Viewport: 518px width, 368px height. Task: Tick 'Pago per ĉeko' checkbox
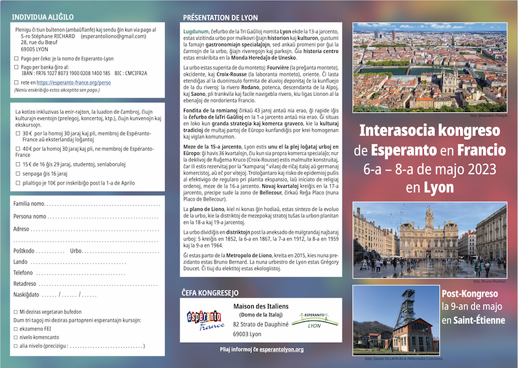[x=16, y=58]
